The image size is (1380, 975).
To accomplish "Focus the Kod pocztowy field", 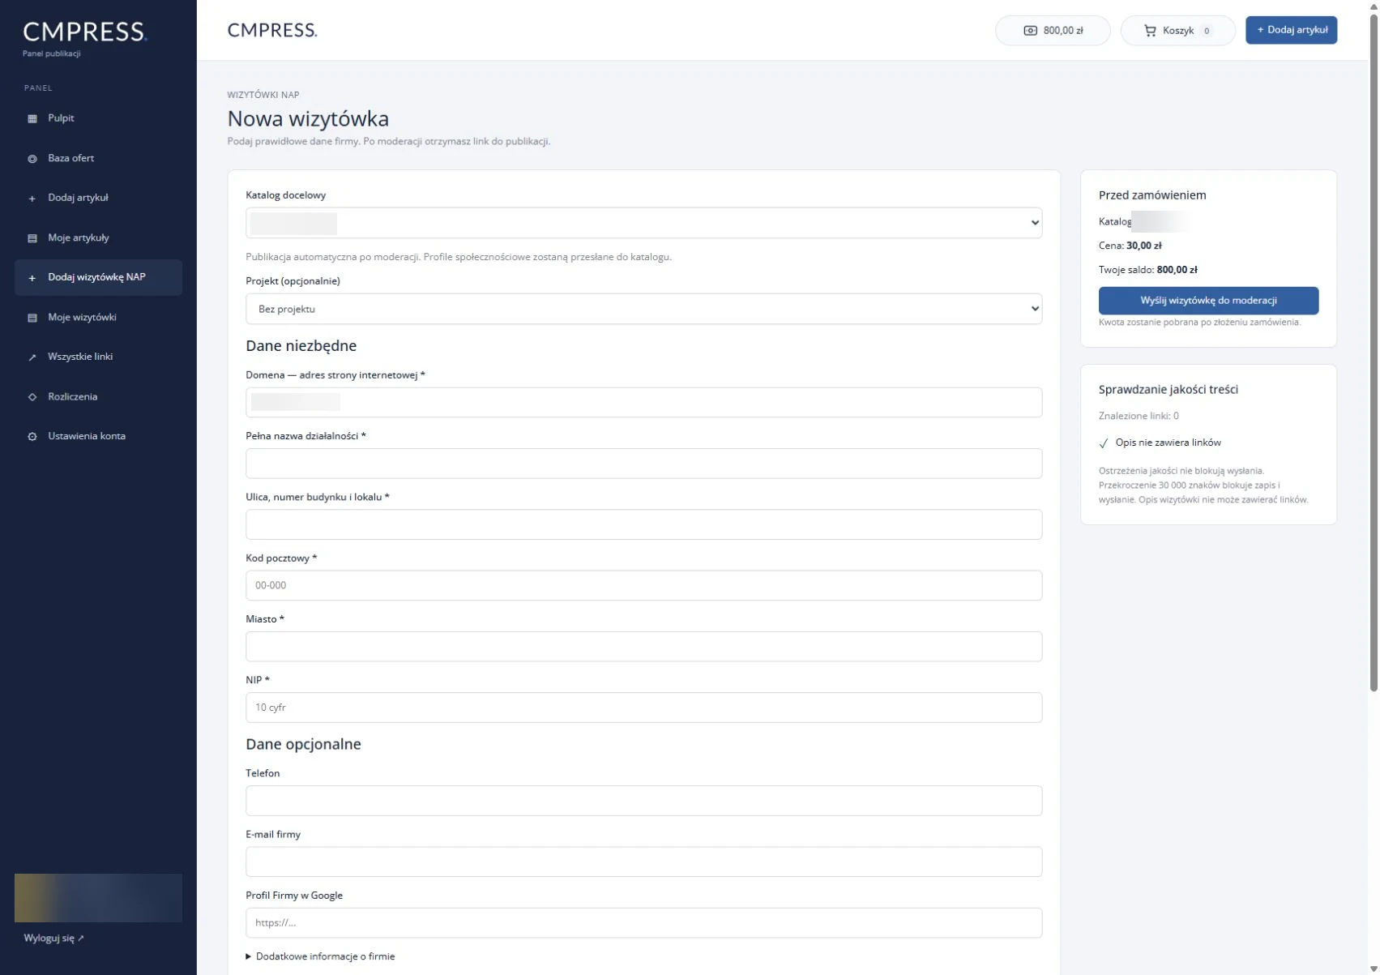I will coord(643,585).
